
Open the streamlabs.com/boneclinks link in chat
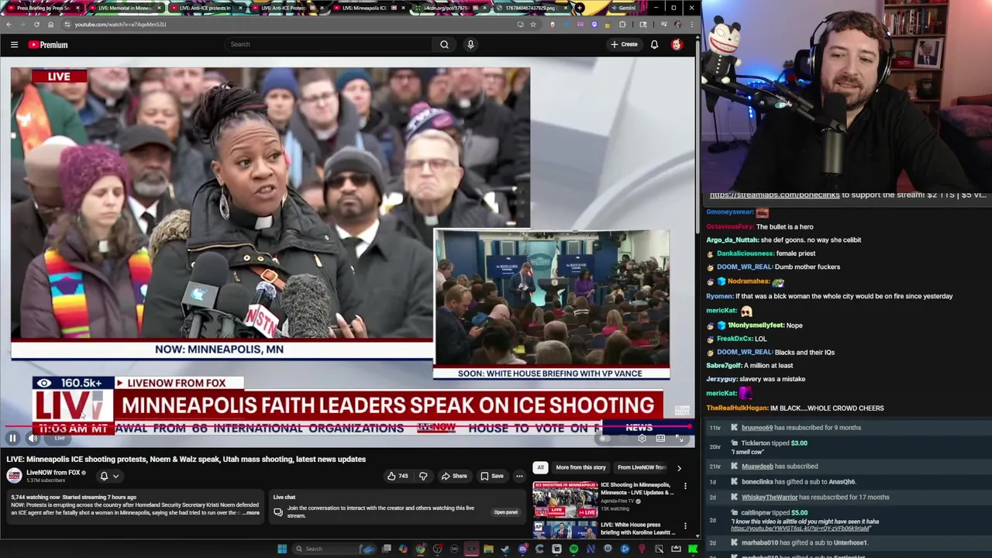pos(774,195)
